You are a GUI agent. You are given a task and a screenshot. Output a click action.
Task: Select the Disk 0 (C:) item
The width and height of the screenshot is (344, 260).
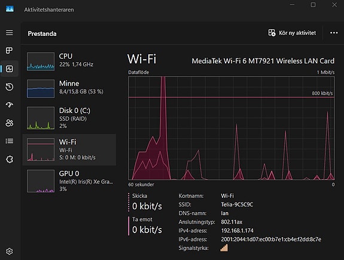coord(69,118)
